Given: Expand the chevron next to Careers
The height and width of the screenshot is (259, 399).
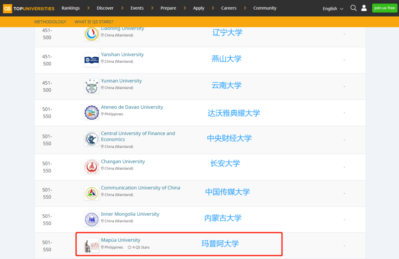Looking at the screenshot, I should 245,8.
